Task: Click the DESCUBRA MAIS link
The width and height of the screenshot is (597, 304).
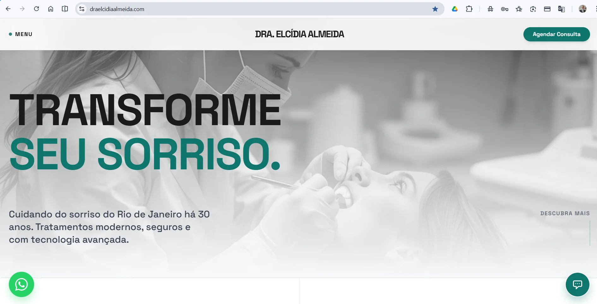Action: point(565,213)
